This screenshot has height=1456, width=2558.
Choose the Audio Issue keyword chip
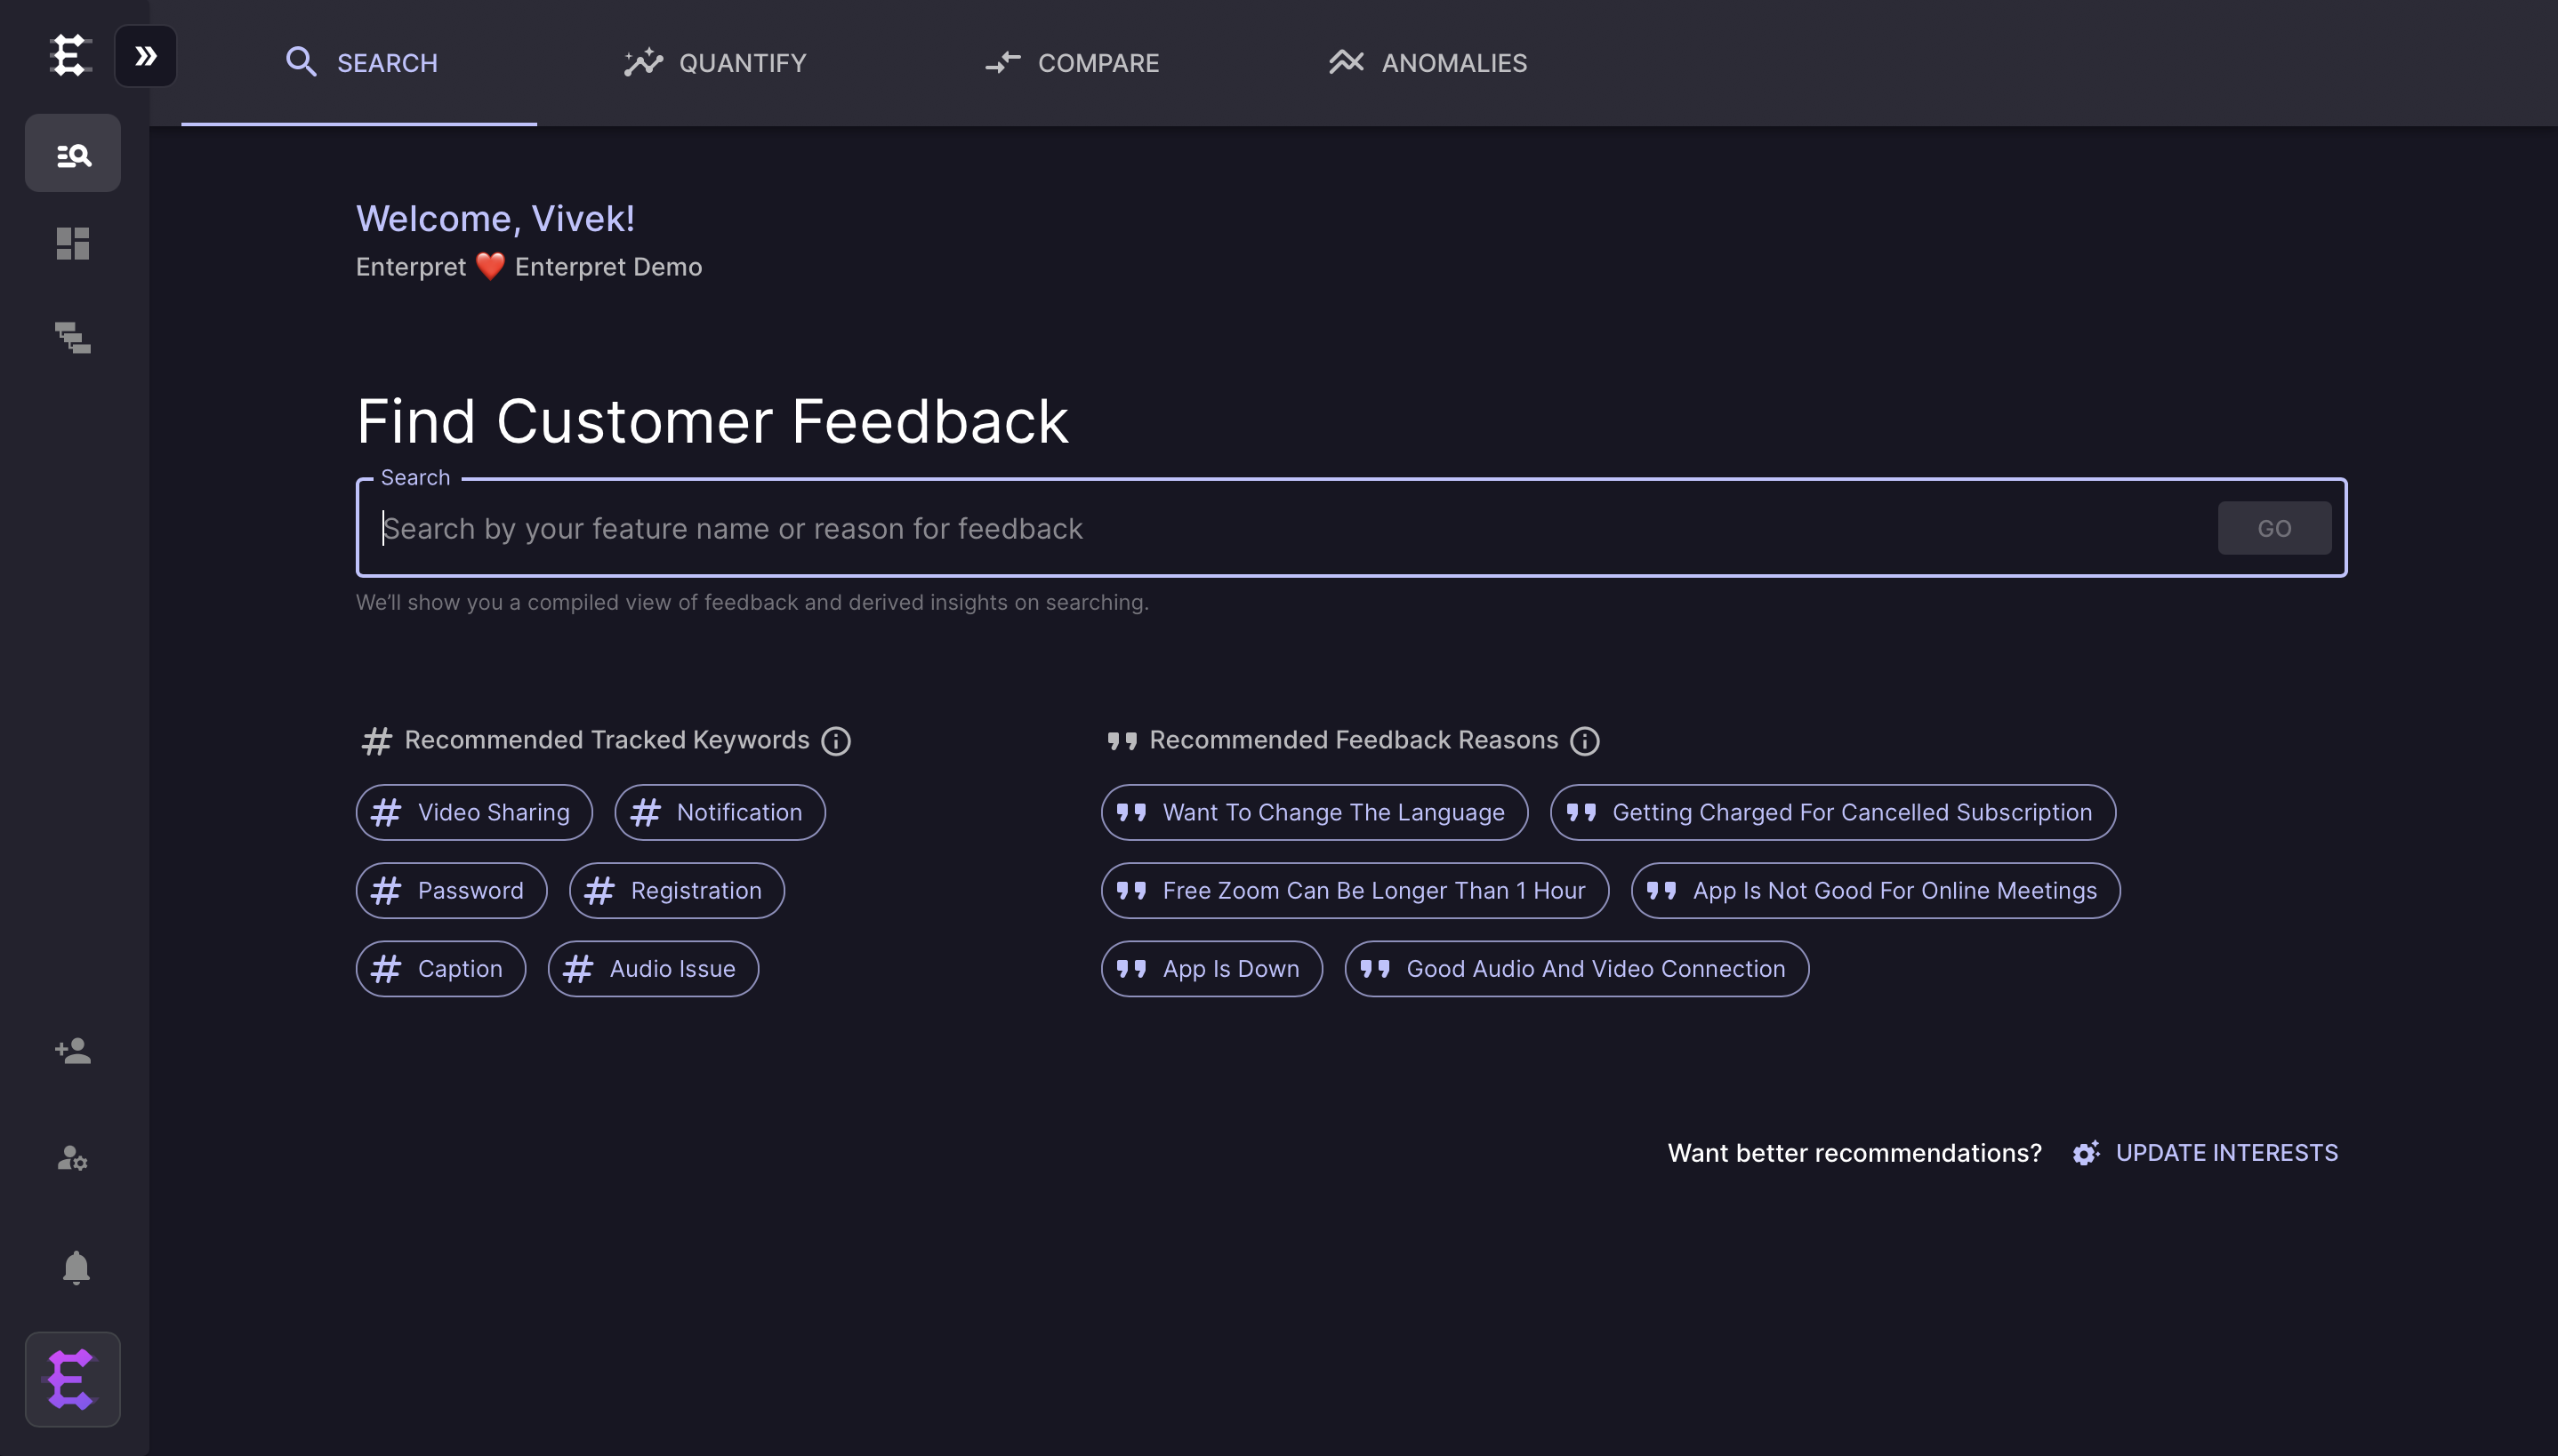pos(653,969)
